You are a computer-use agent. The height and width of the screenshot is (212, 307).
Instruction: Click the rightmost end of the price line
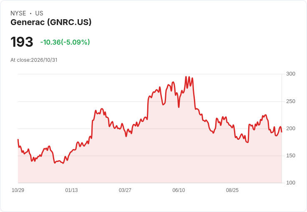click(x=282, y=132)
